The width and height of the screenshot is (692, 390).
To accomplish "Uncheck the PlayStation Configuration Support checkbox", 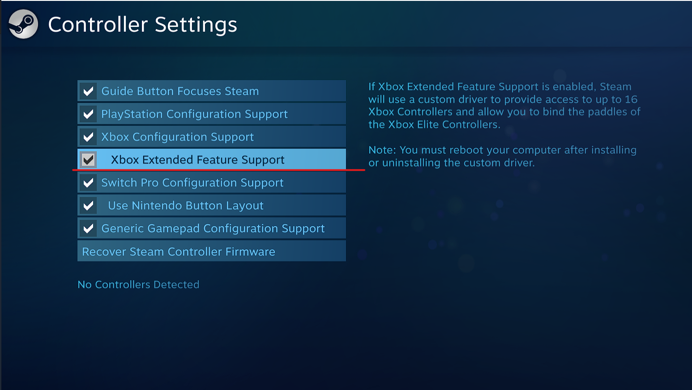I will pyautogui.click(x=89, y=114).
